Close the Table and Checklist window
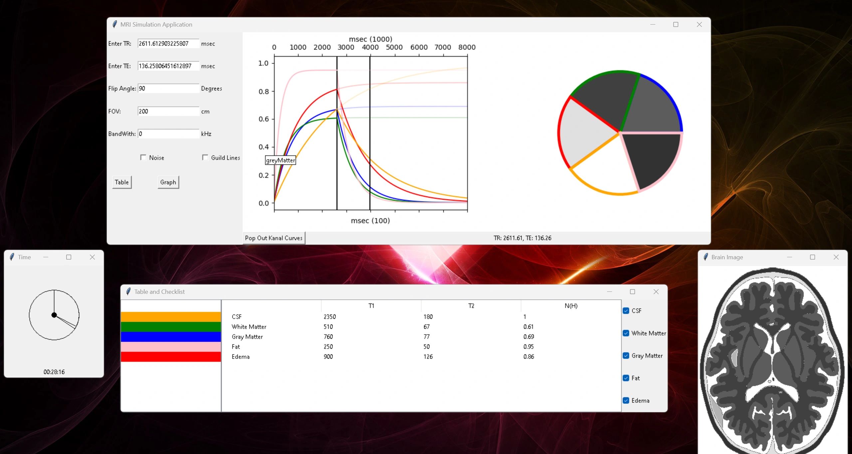This screenshot has width=852, height=454. [656, 291]
